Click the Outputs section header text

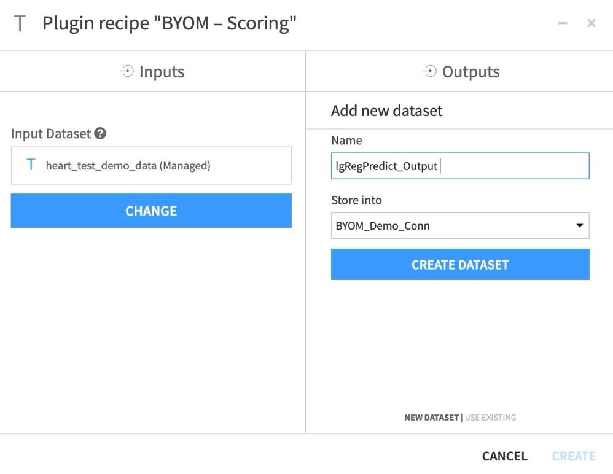470,72
